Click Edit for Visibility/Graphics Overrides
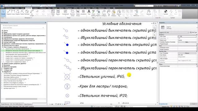 click(187, 42)
